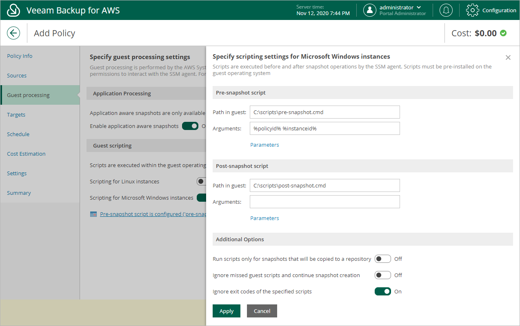520x326 pixels.
Task: Click the table icon beside pre-snapshot link
Action: tap(93, 214)
